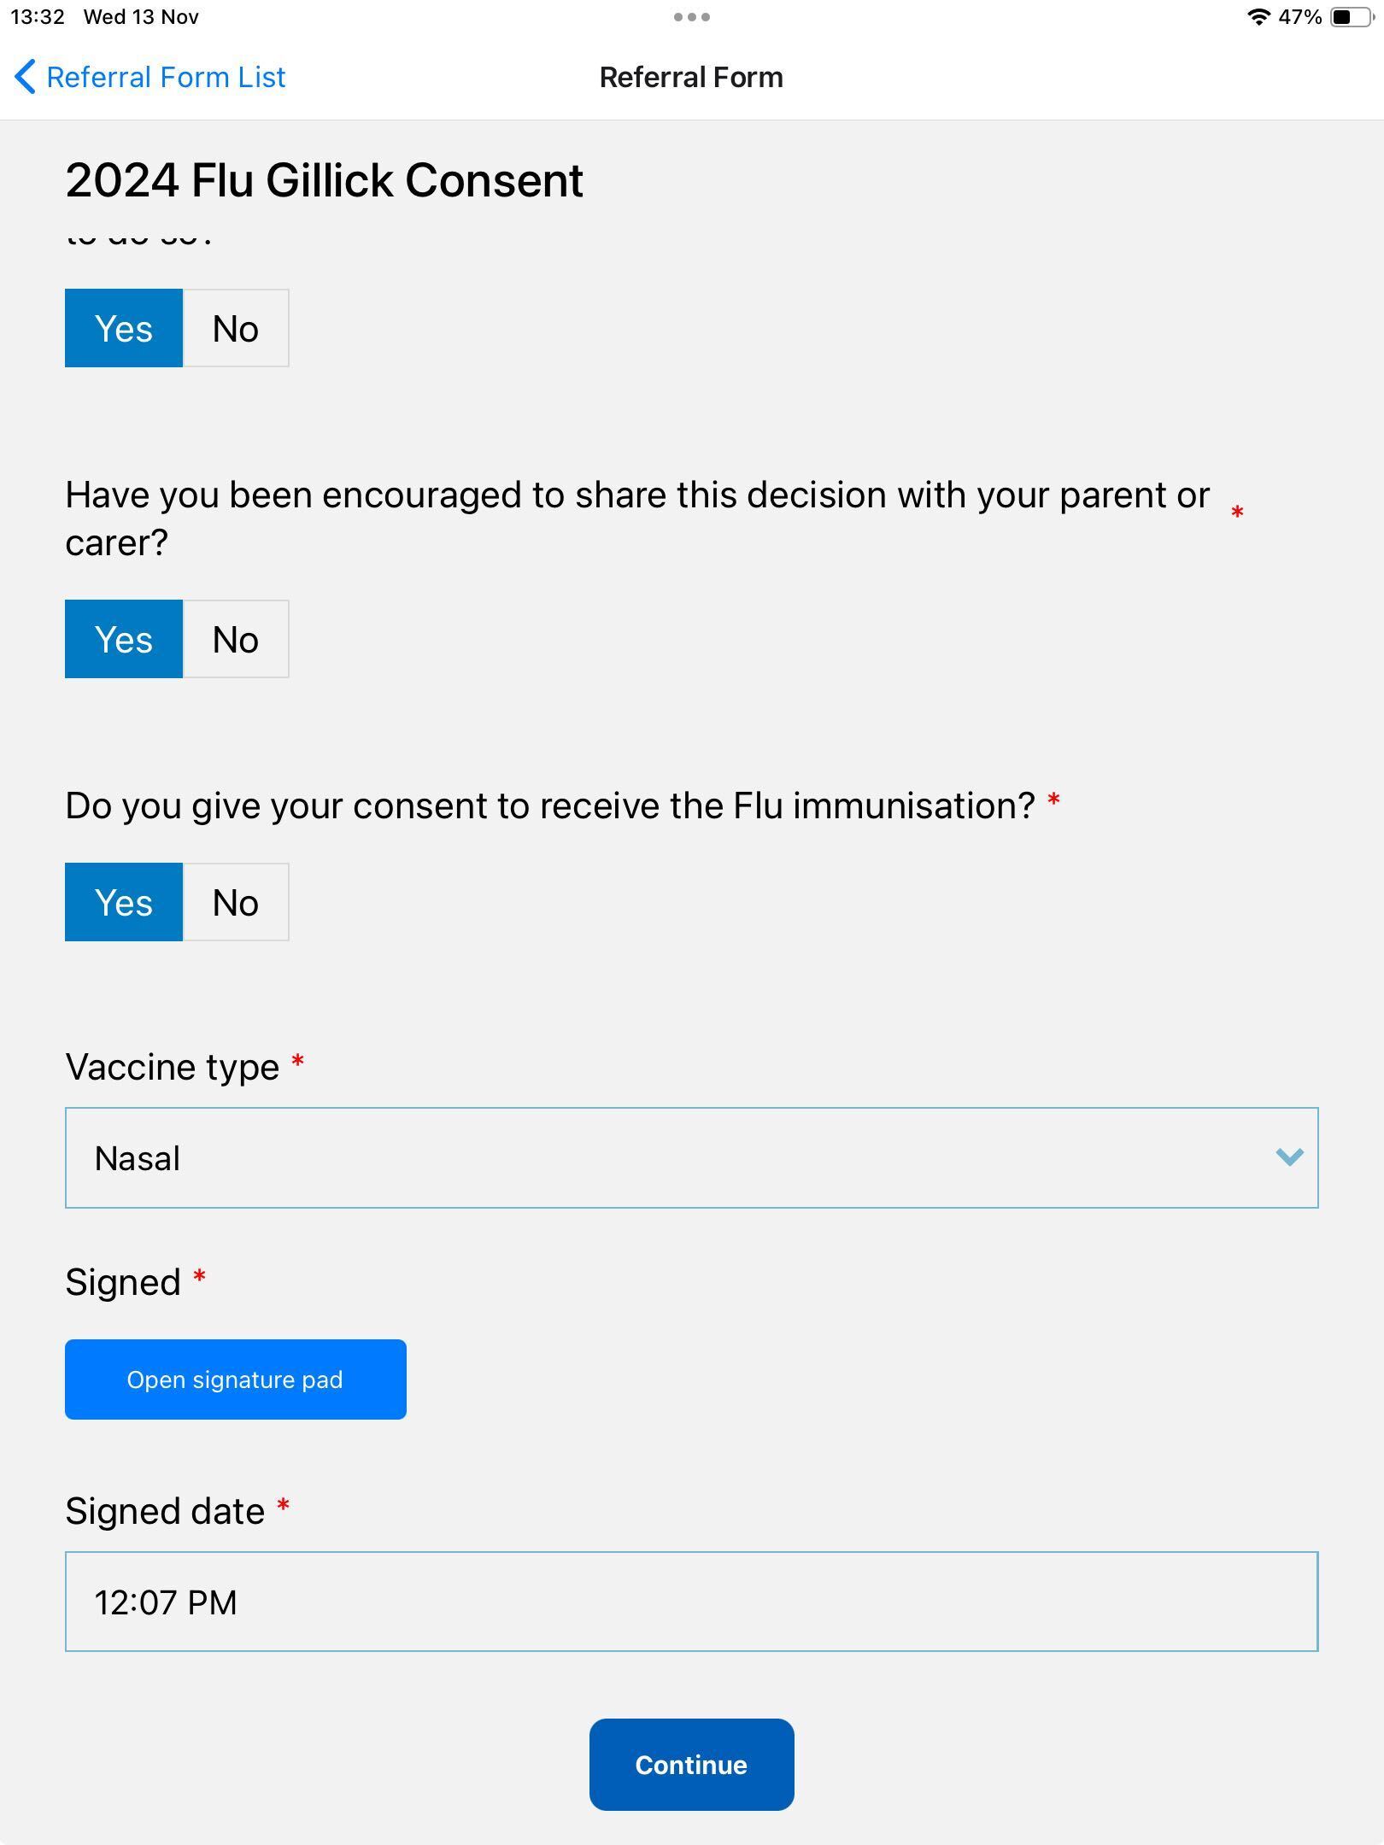
Task: Tap the three-dot multitasking indicator
Action: click(x=691, y=17)
